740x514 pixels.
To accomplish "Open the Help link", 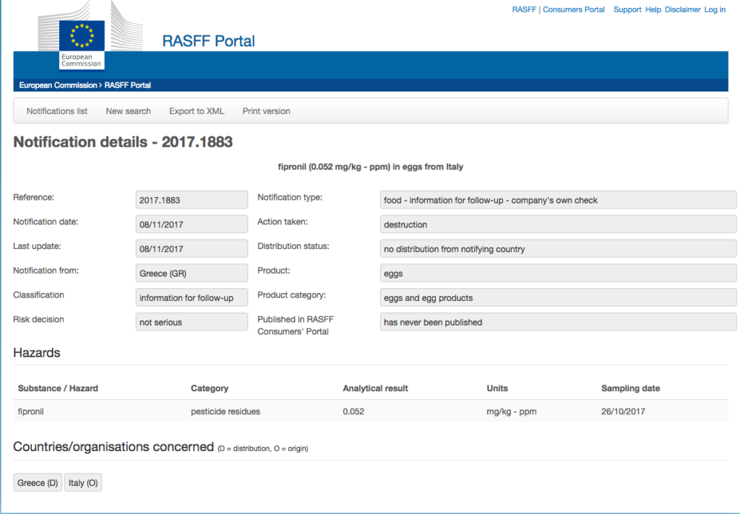I will click(x=653, y=9).
